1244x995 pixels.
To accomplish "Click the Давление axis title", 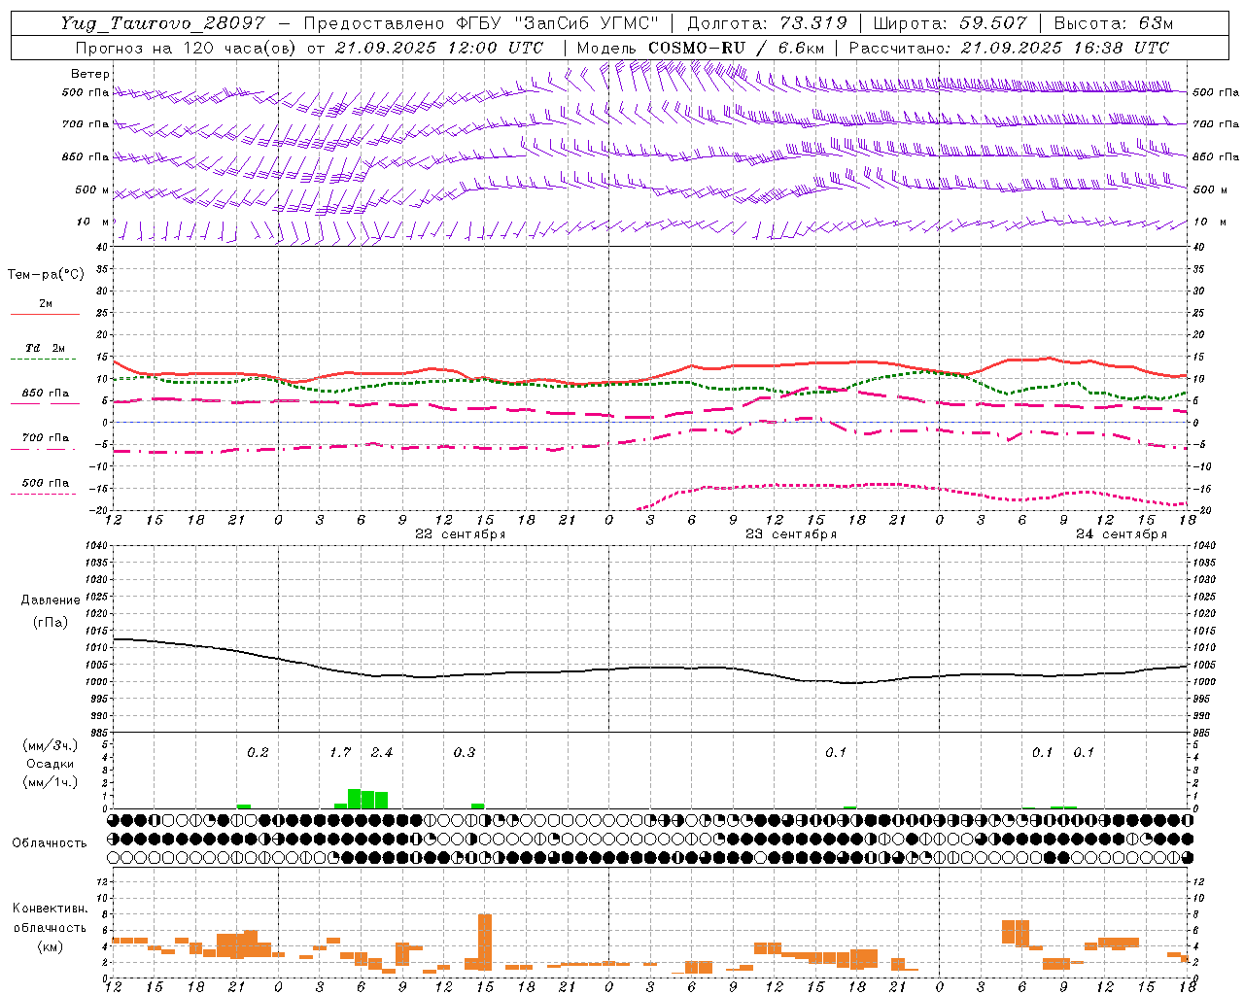I will click(51, 600).
